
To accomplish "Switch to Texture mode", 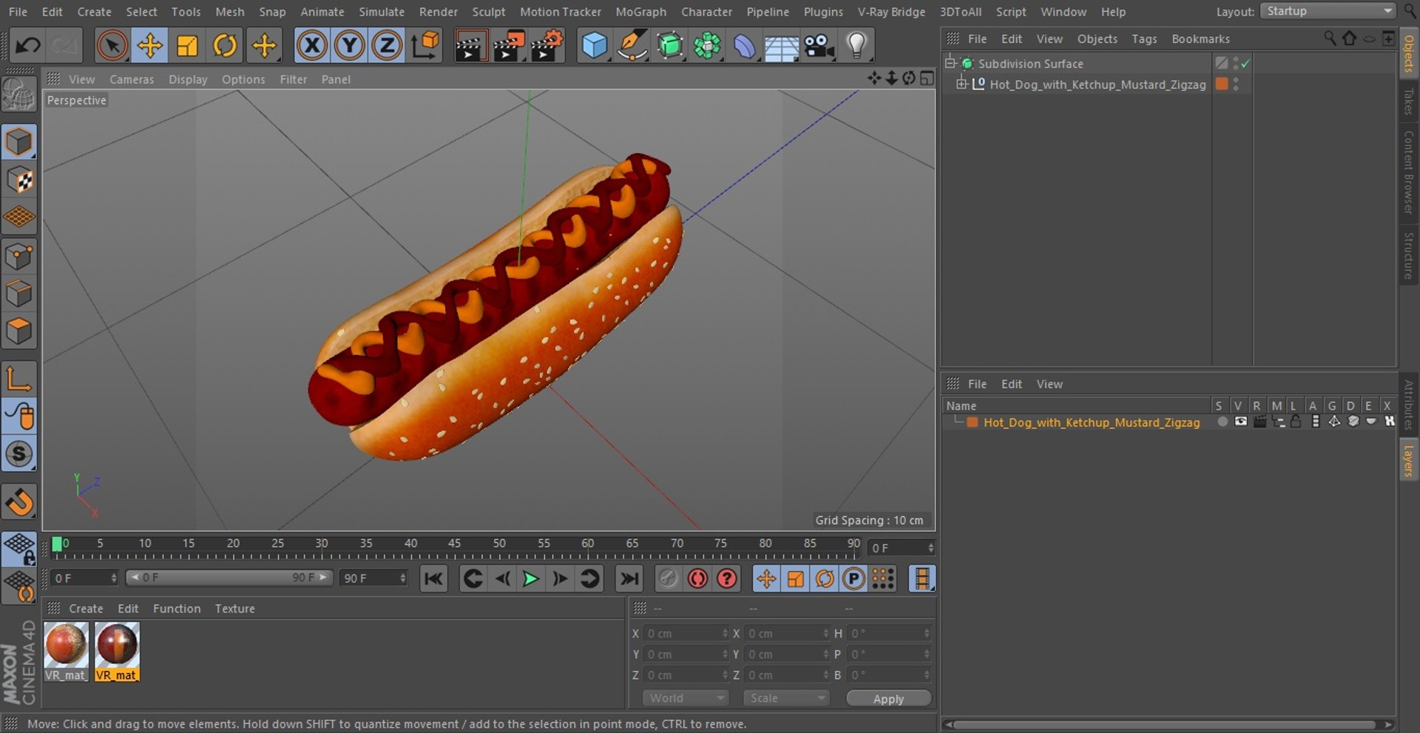I will (x=19, y=180).
